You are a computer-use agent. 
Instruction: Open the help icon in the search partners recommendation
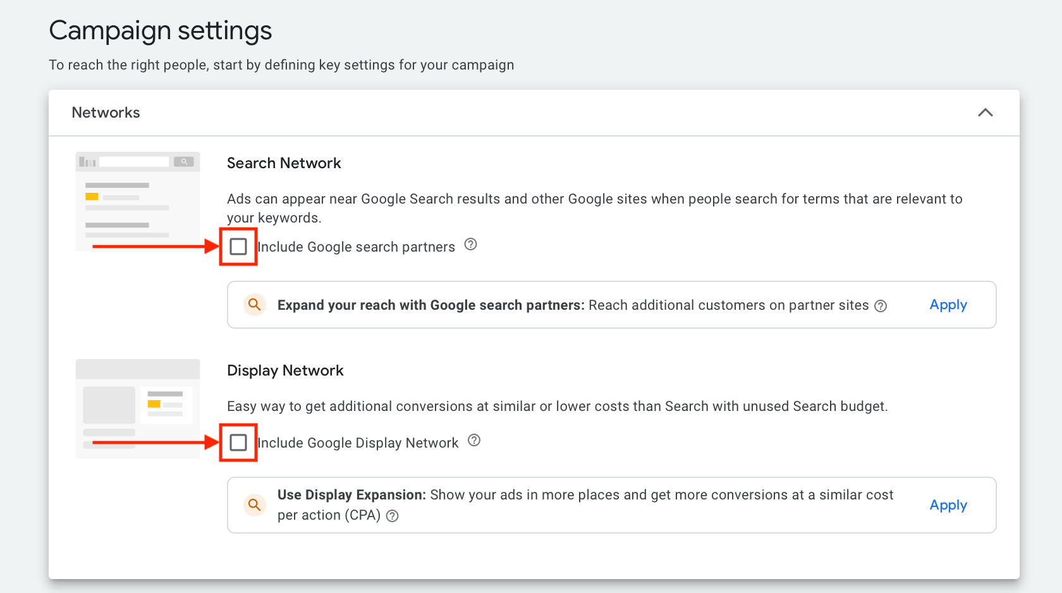(881, 305)
